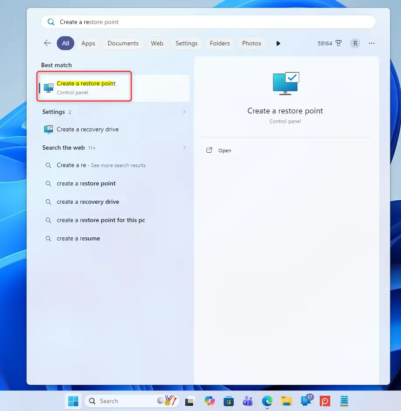The image size is (401, 411).
Task: Open the red P app on taskbar
Action: point(325,401)
